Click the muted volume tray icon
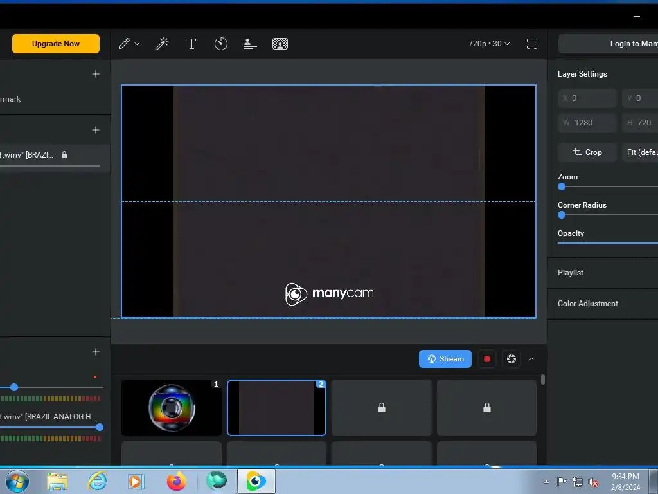Viewport: 658px width, 494px height. click(x=593, y=482)
